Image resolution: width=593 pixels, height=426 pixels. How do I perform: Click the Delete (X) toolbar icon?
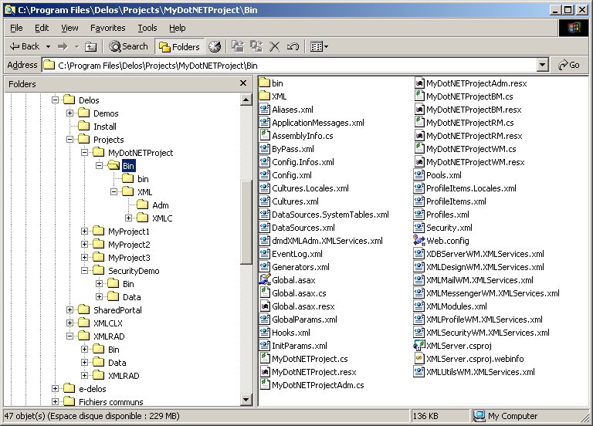pyautogui.click(x=274, y=46)
